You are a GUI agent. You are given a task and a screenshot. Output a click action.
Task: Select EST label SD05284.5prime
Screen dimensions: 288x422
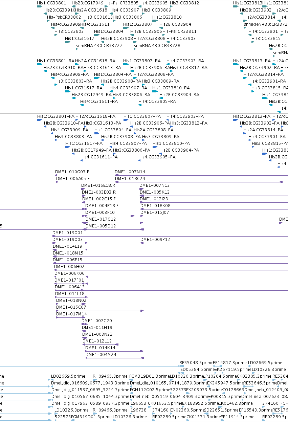(x=197, y=370)
